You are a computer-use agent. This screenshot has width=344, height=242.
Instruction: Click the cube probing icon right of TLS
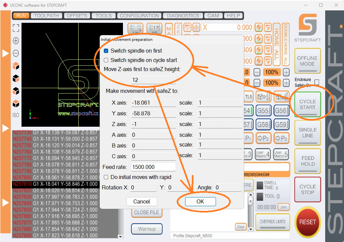(x=263, y=97)
